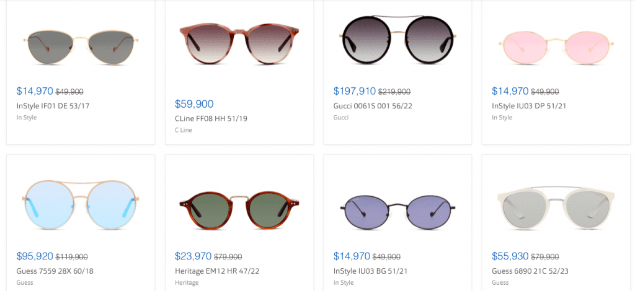Open the InStyle IU03 DP 51/21 product link

click(x=529, y=106)
